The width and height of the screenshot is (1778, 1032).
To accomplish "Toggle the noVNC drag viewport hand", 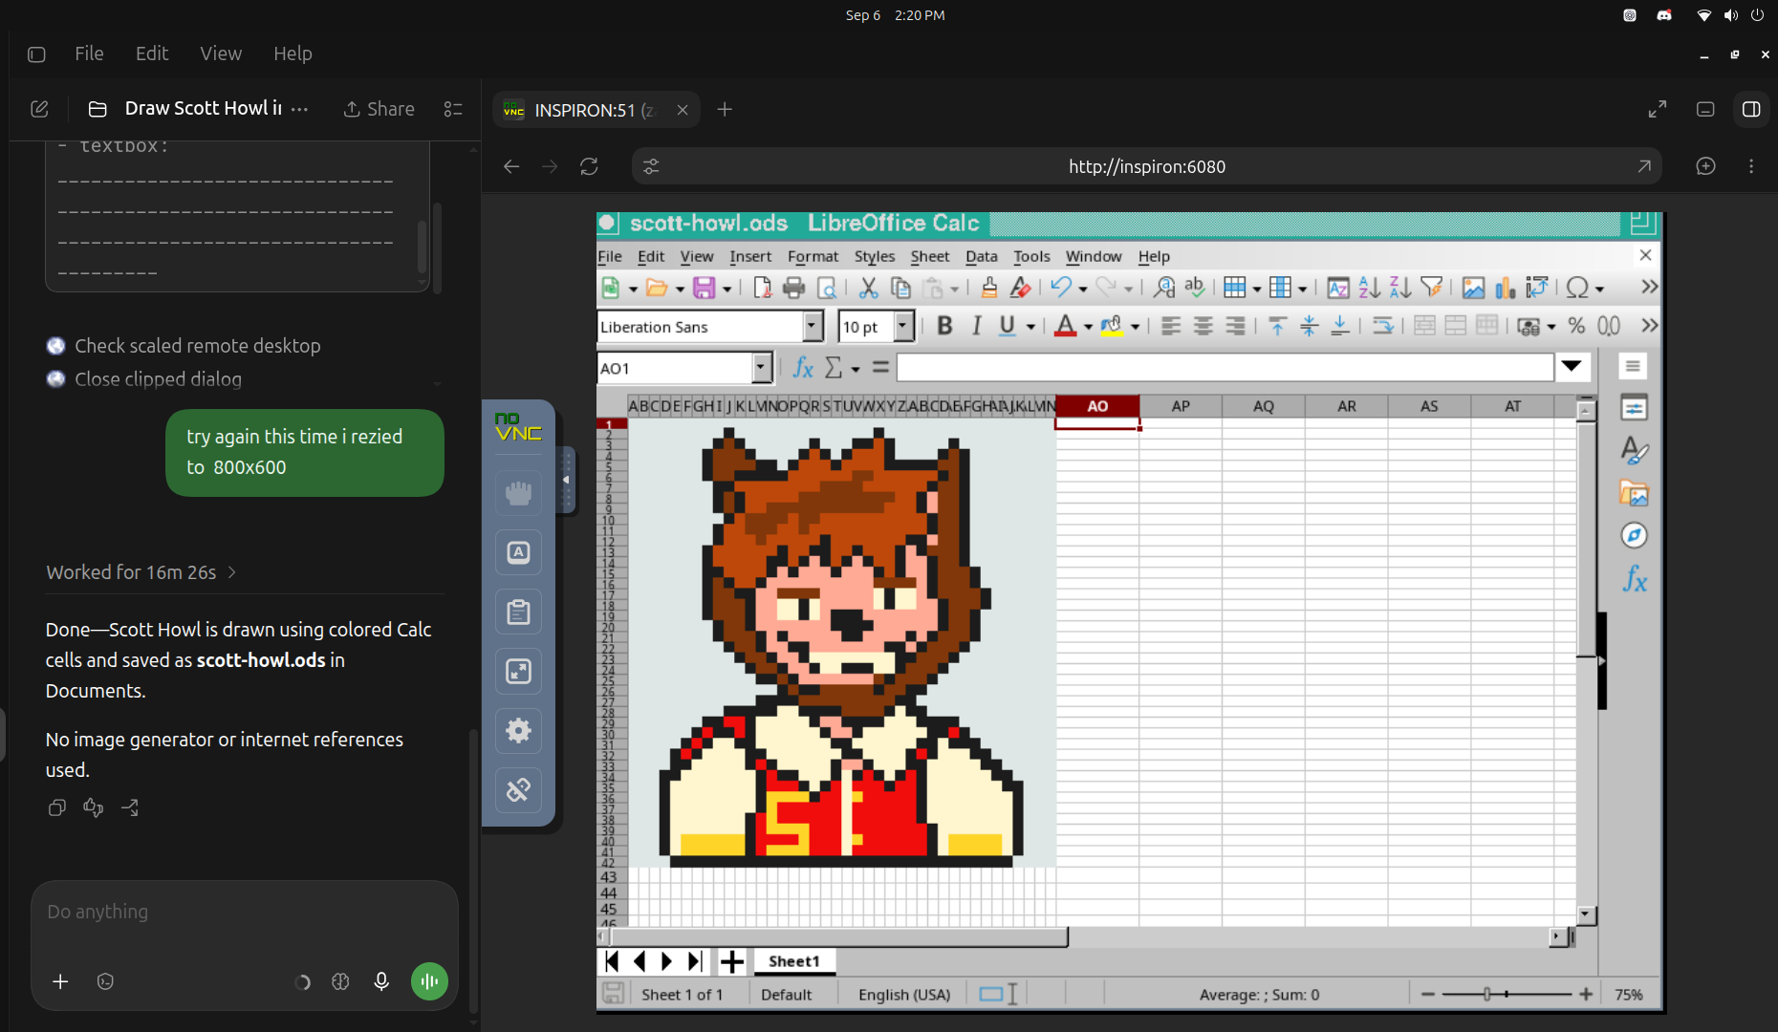I will [518, 493].
